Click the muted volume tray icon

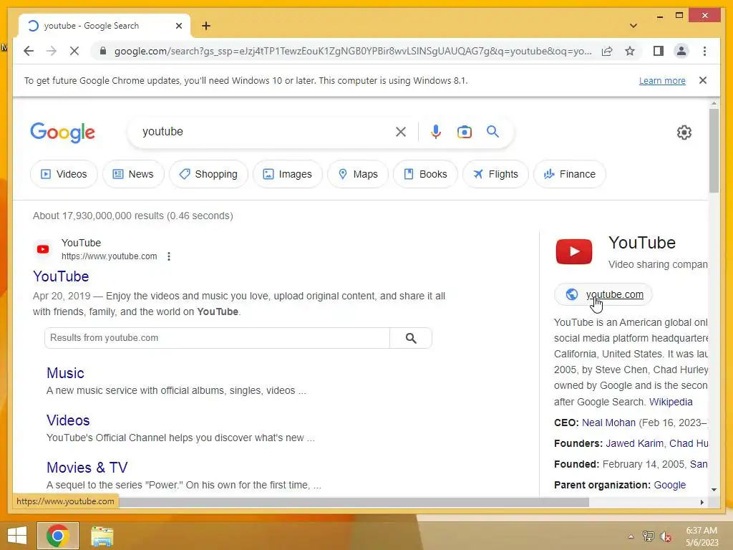pos(666,536)
